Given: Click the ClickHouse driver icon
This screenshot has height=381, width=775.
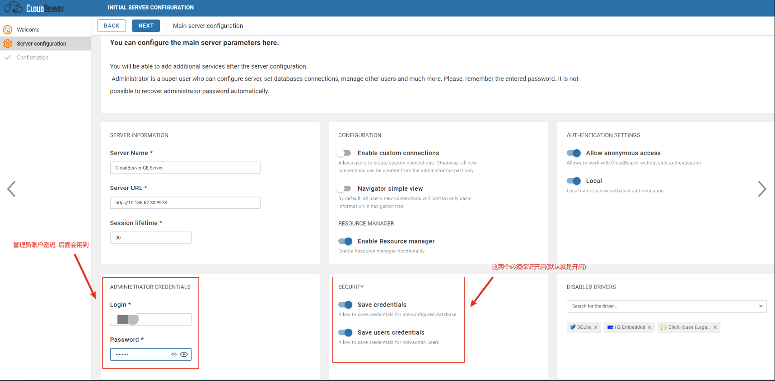Looking at the screenshot, I should pos(664,327).
